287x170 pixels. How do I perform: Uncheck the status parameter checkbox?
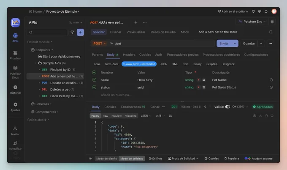click(94, 87)
